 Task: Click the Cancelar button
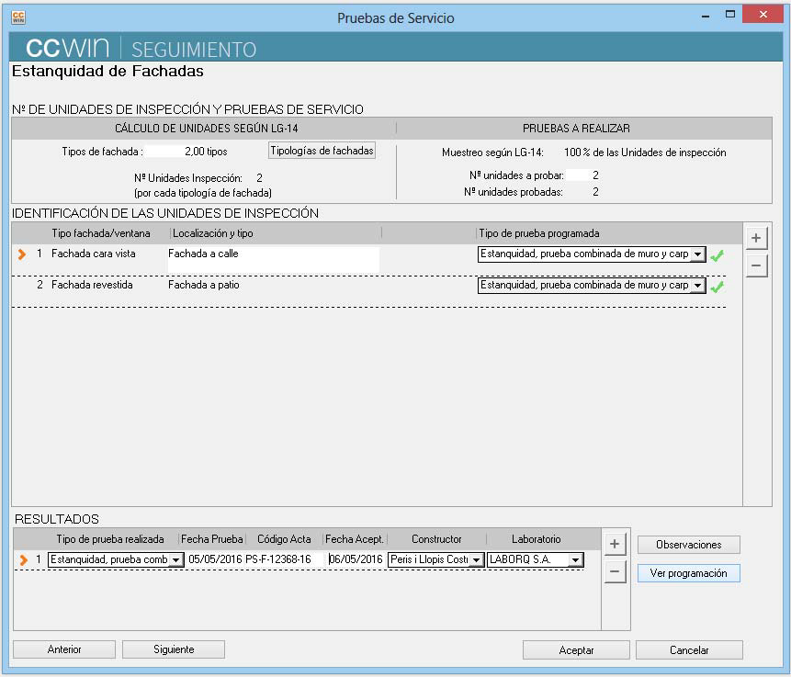click(x=689, y=649)
